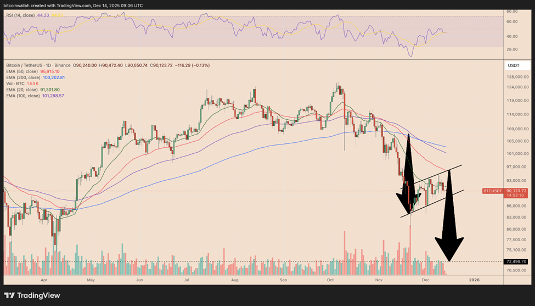Click the 128,000.00 price scale label
The height and width of the screenshot is (306, 535).
tap(517, 77)
